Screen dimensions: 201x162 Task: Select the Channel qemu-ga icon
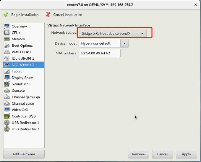pos(7,97)
